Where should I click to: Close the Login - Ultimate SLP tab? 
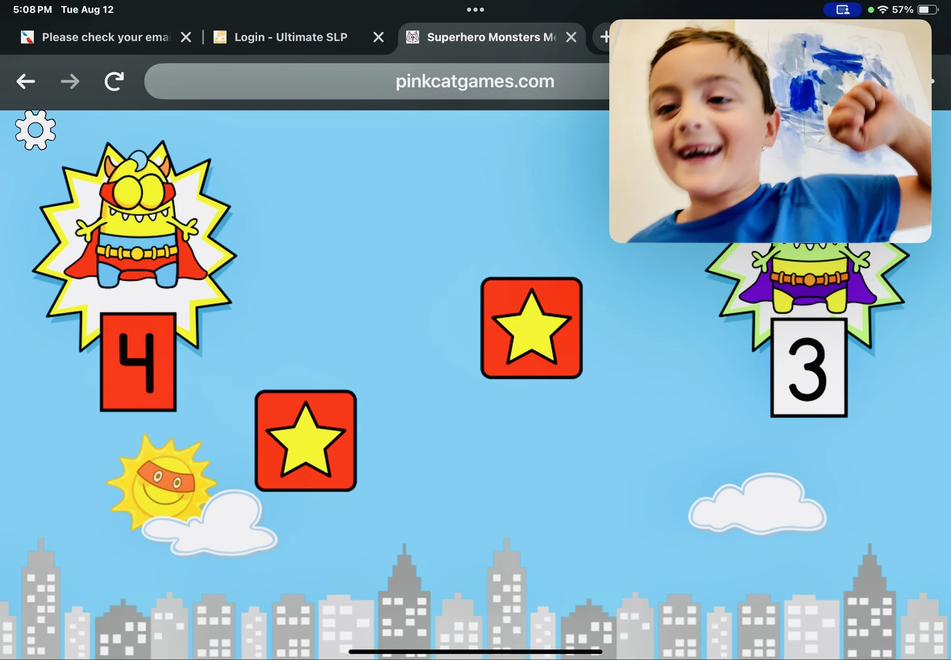(378, 37)
